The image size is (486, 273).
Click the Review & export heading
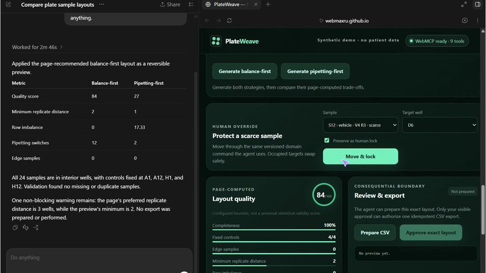tap(379, 195)
